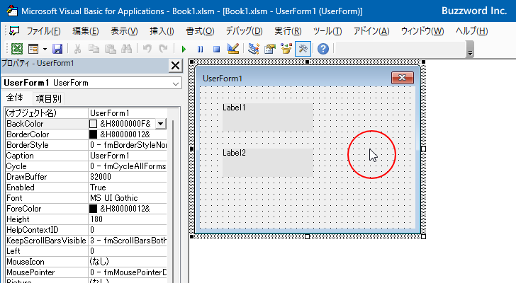Open the 書式(O) menu
The width and height of the screenshot is (516, 283).
(x=200, y=31)
